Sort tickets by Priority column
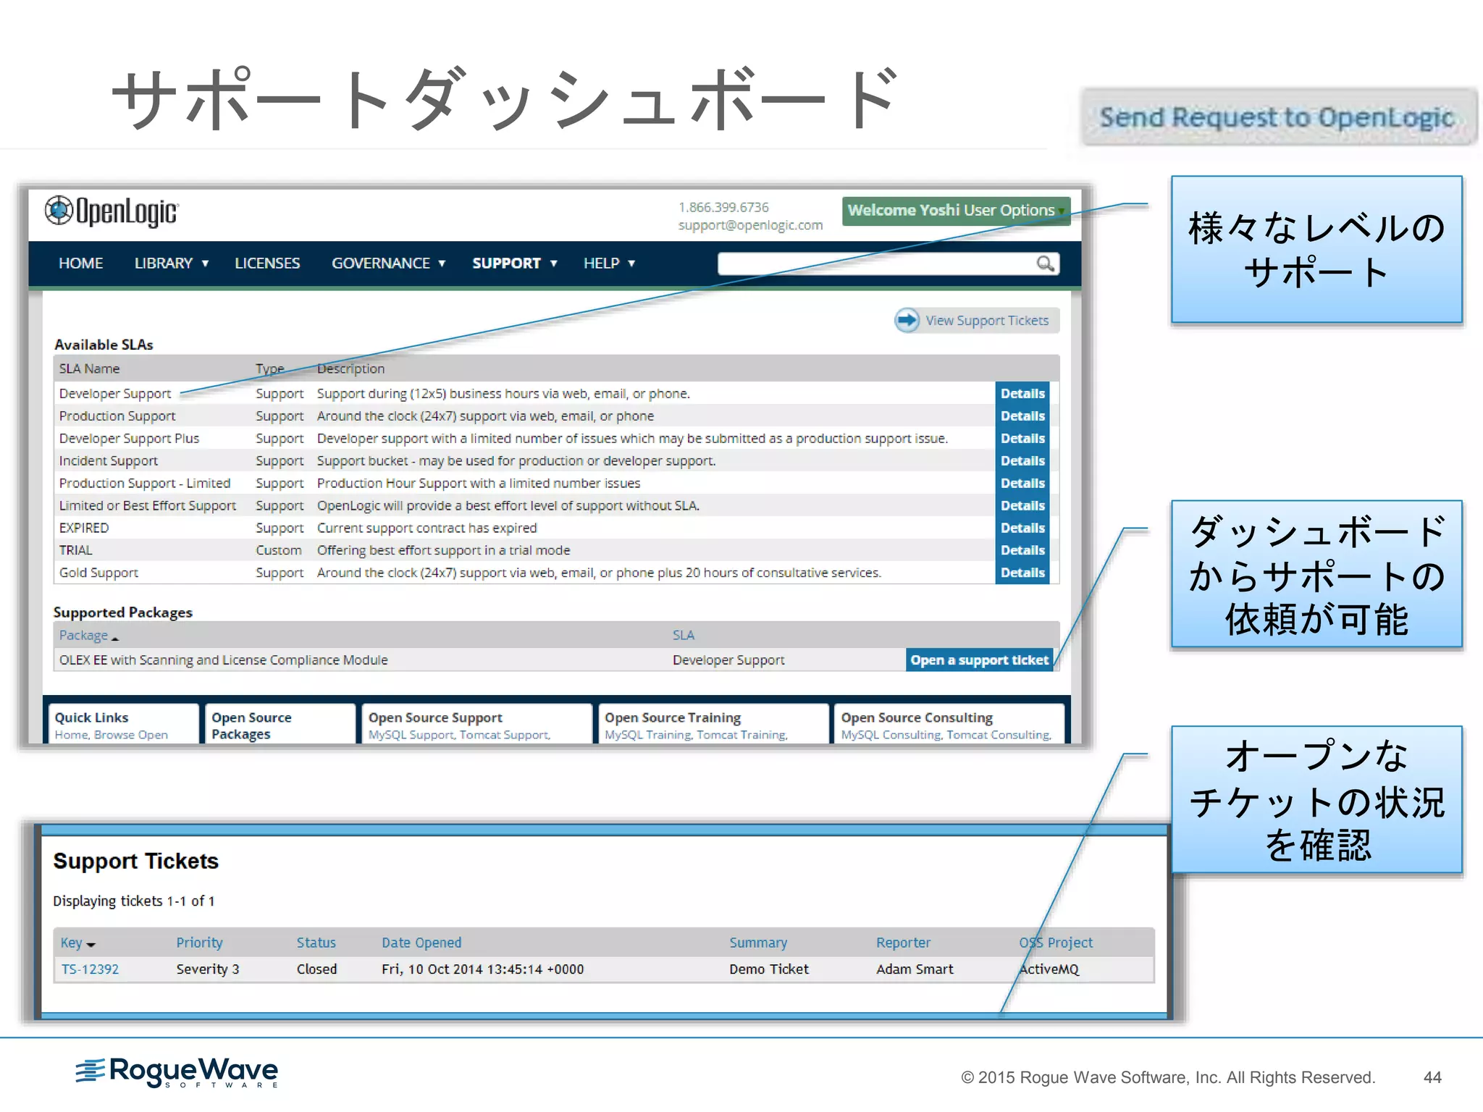The image size is (1483, 1112). click(x=199, y=943)
